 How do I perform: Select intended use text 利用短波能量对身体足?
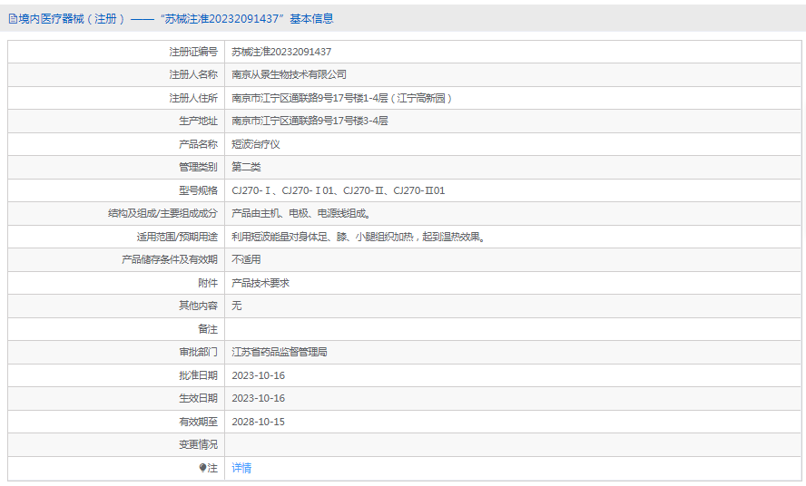tap(359, 237)
